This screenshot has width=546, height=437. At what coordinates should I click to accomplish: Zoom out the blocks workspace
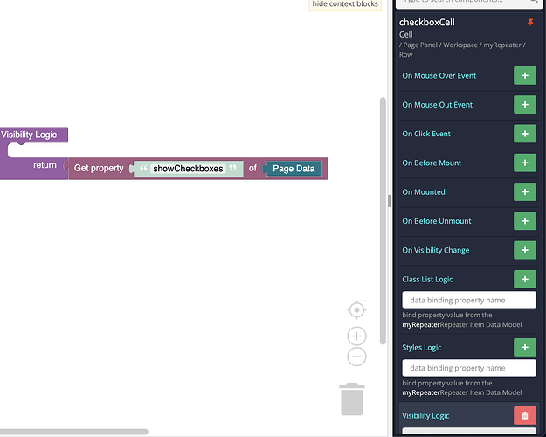pyautogui.click(x=356, y=357)
